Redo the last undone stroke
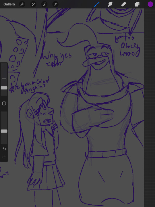Screen dimensions: 155x207 click(x=4, y=157)
